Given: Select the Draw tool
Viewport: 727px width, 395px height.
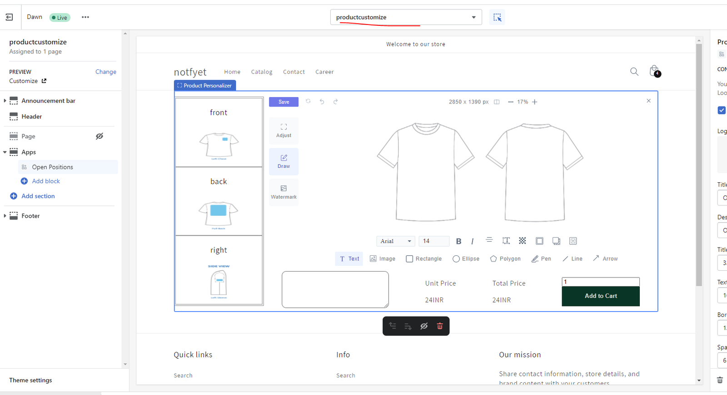Looking at the screenshot, I should tap(284, 161).
